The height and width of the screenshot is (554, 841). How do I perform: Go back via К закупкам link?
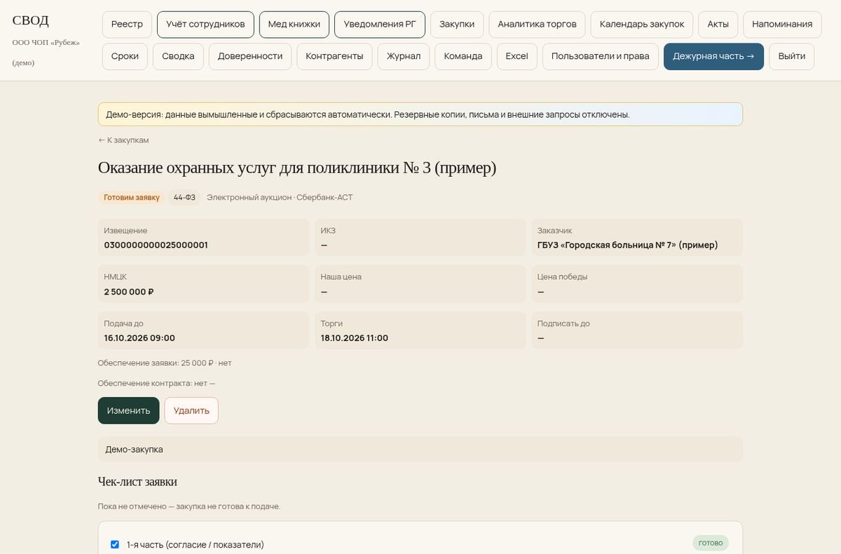pyautogui.click(x=123, y=140)
